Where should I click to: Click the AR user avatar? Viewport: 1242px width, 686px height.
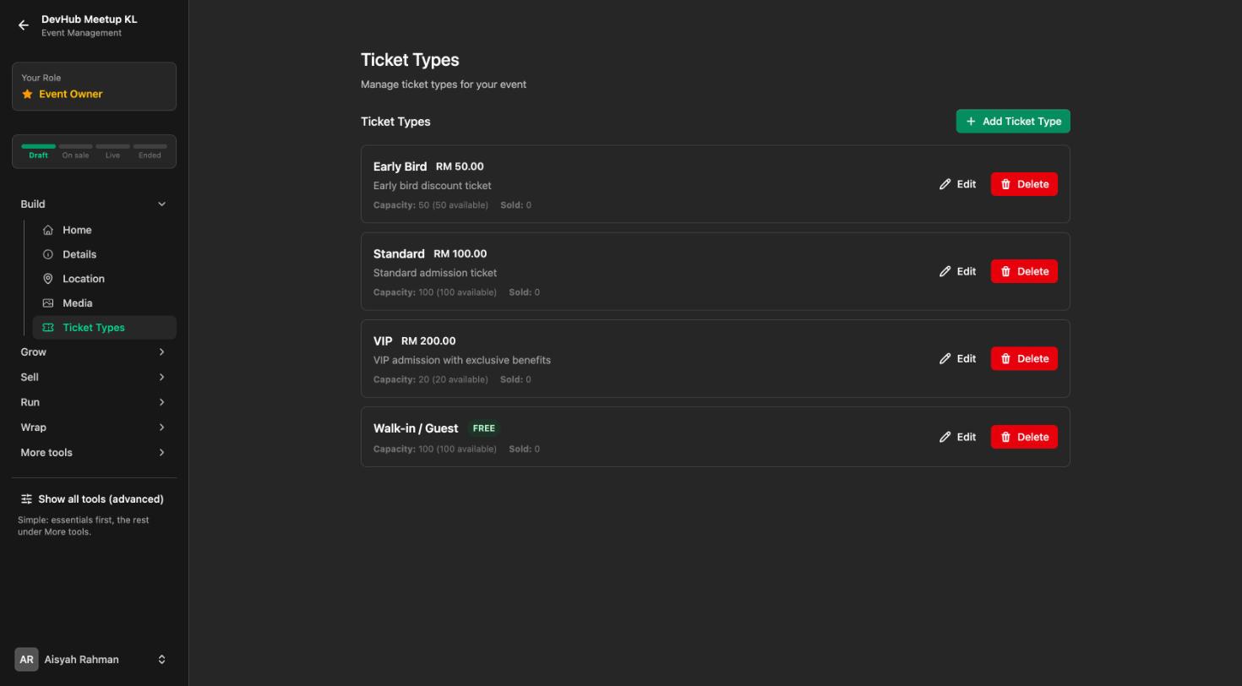pos(26,660)
